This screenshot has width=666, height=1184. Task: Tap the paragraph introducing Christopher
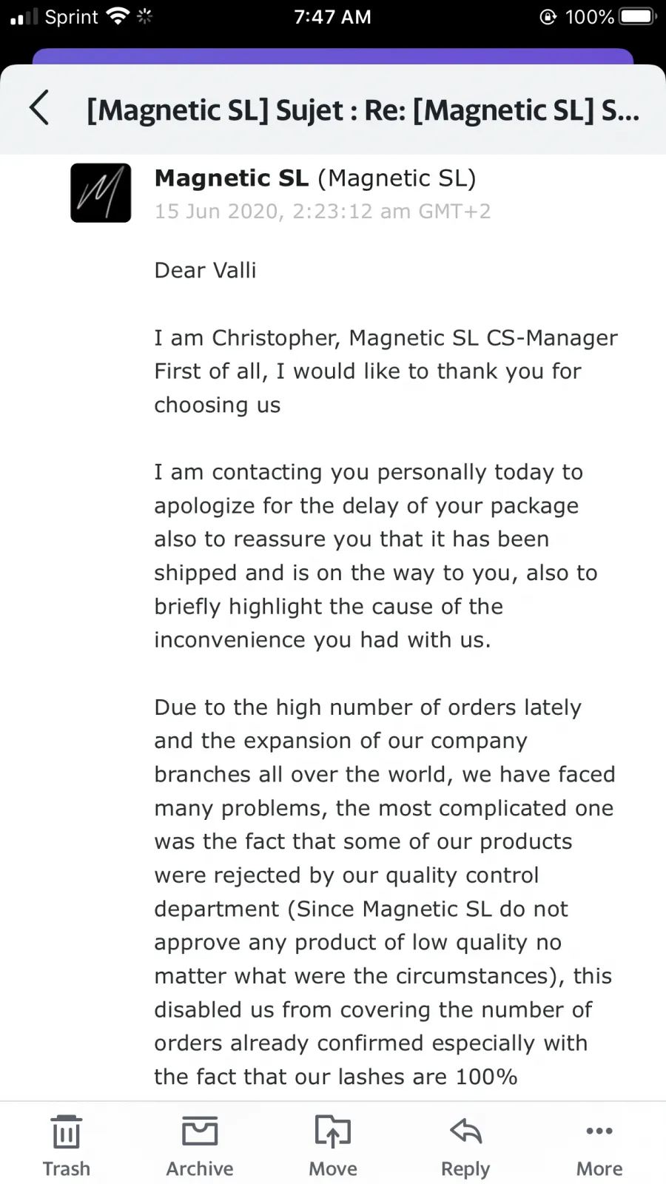point(386,371)
